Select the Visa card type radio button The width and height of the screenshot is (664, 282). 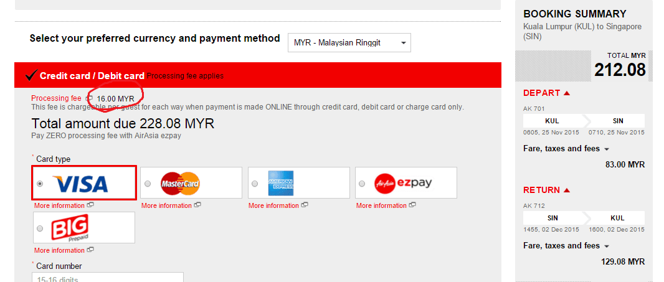pyautogui.click(x=40, y=184)
